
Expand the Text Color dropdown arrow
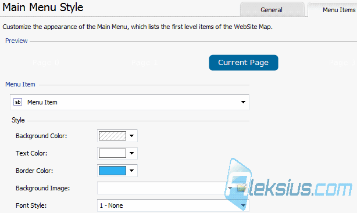[131, 153]
